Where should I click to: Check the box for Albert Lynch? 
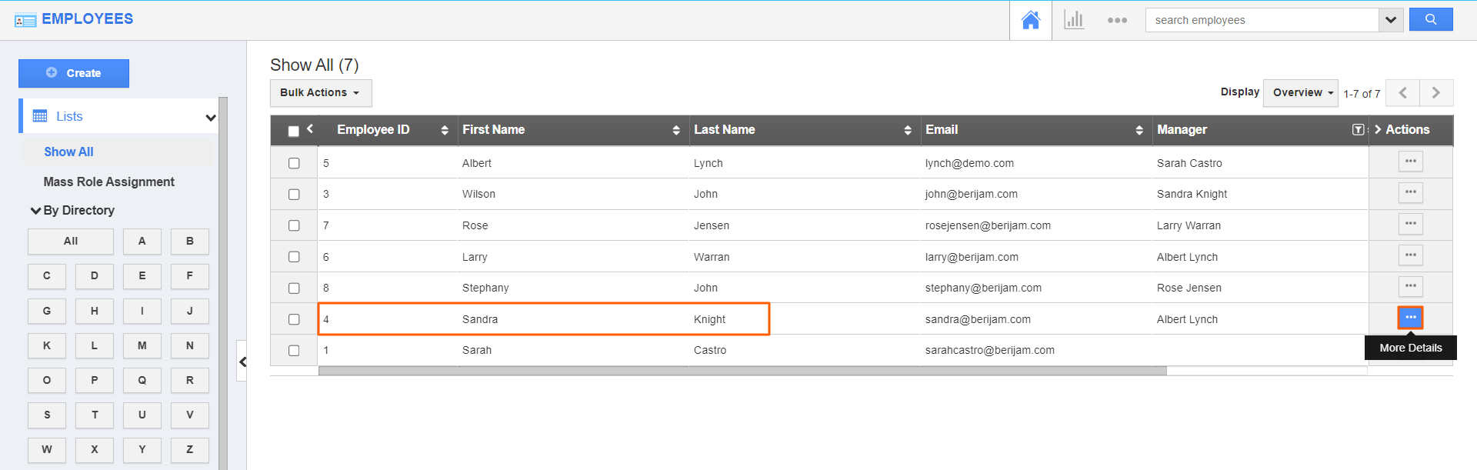[294, 163]
